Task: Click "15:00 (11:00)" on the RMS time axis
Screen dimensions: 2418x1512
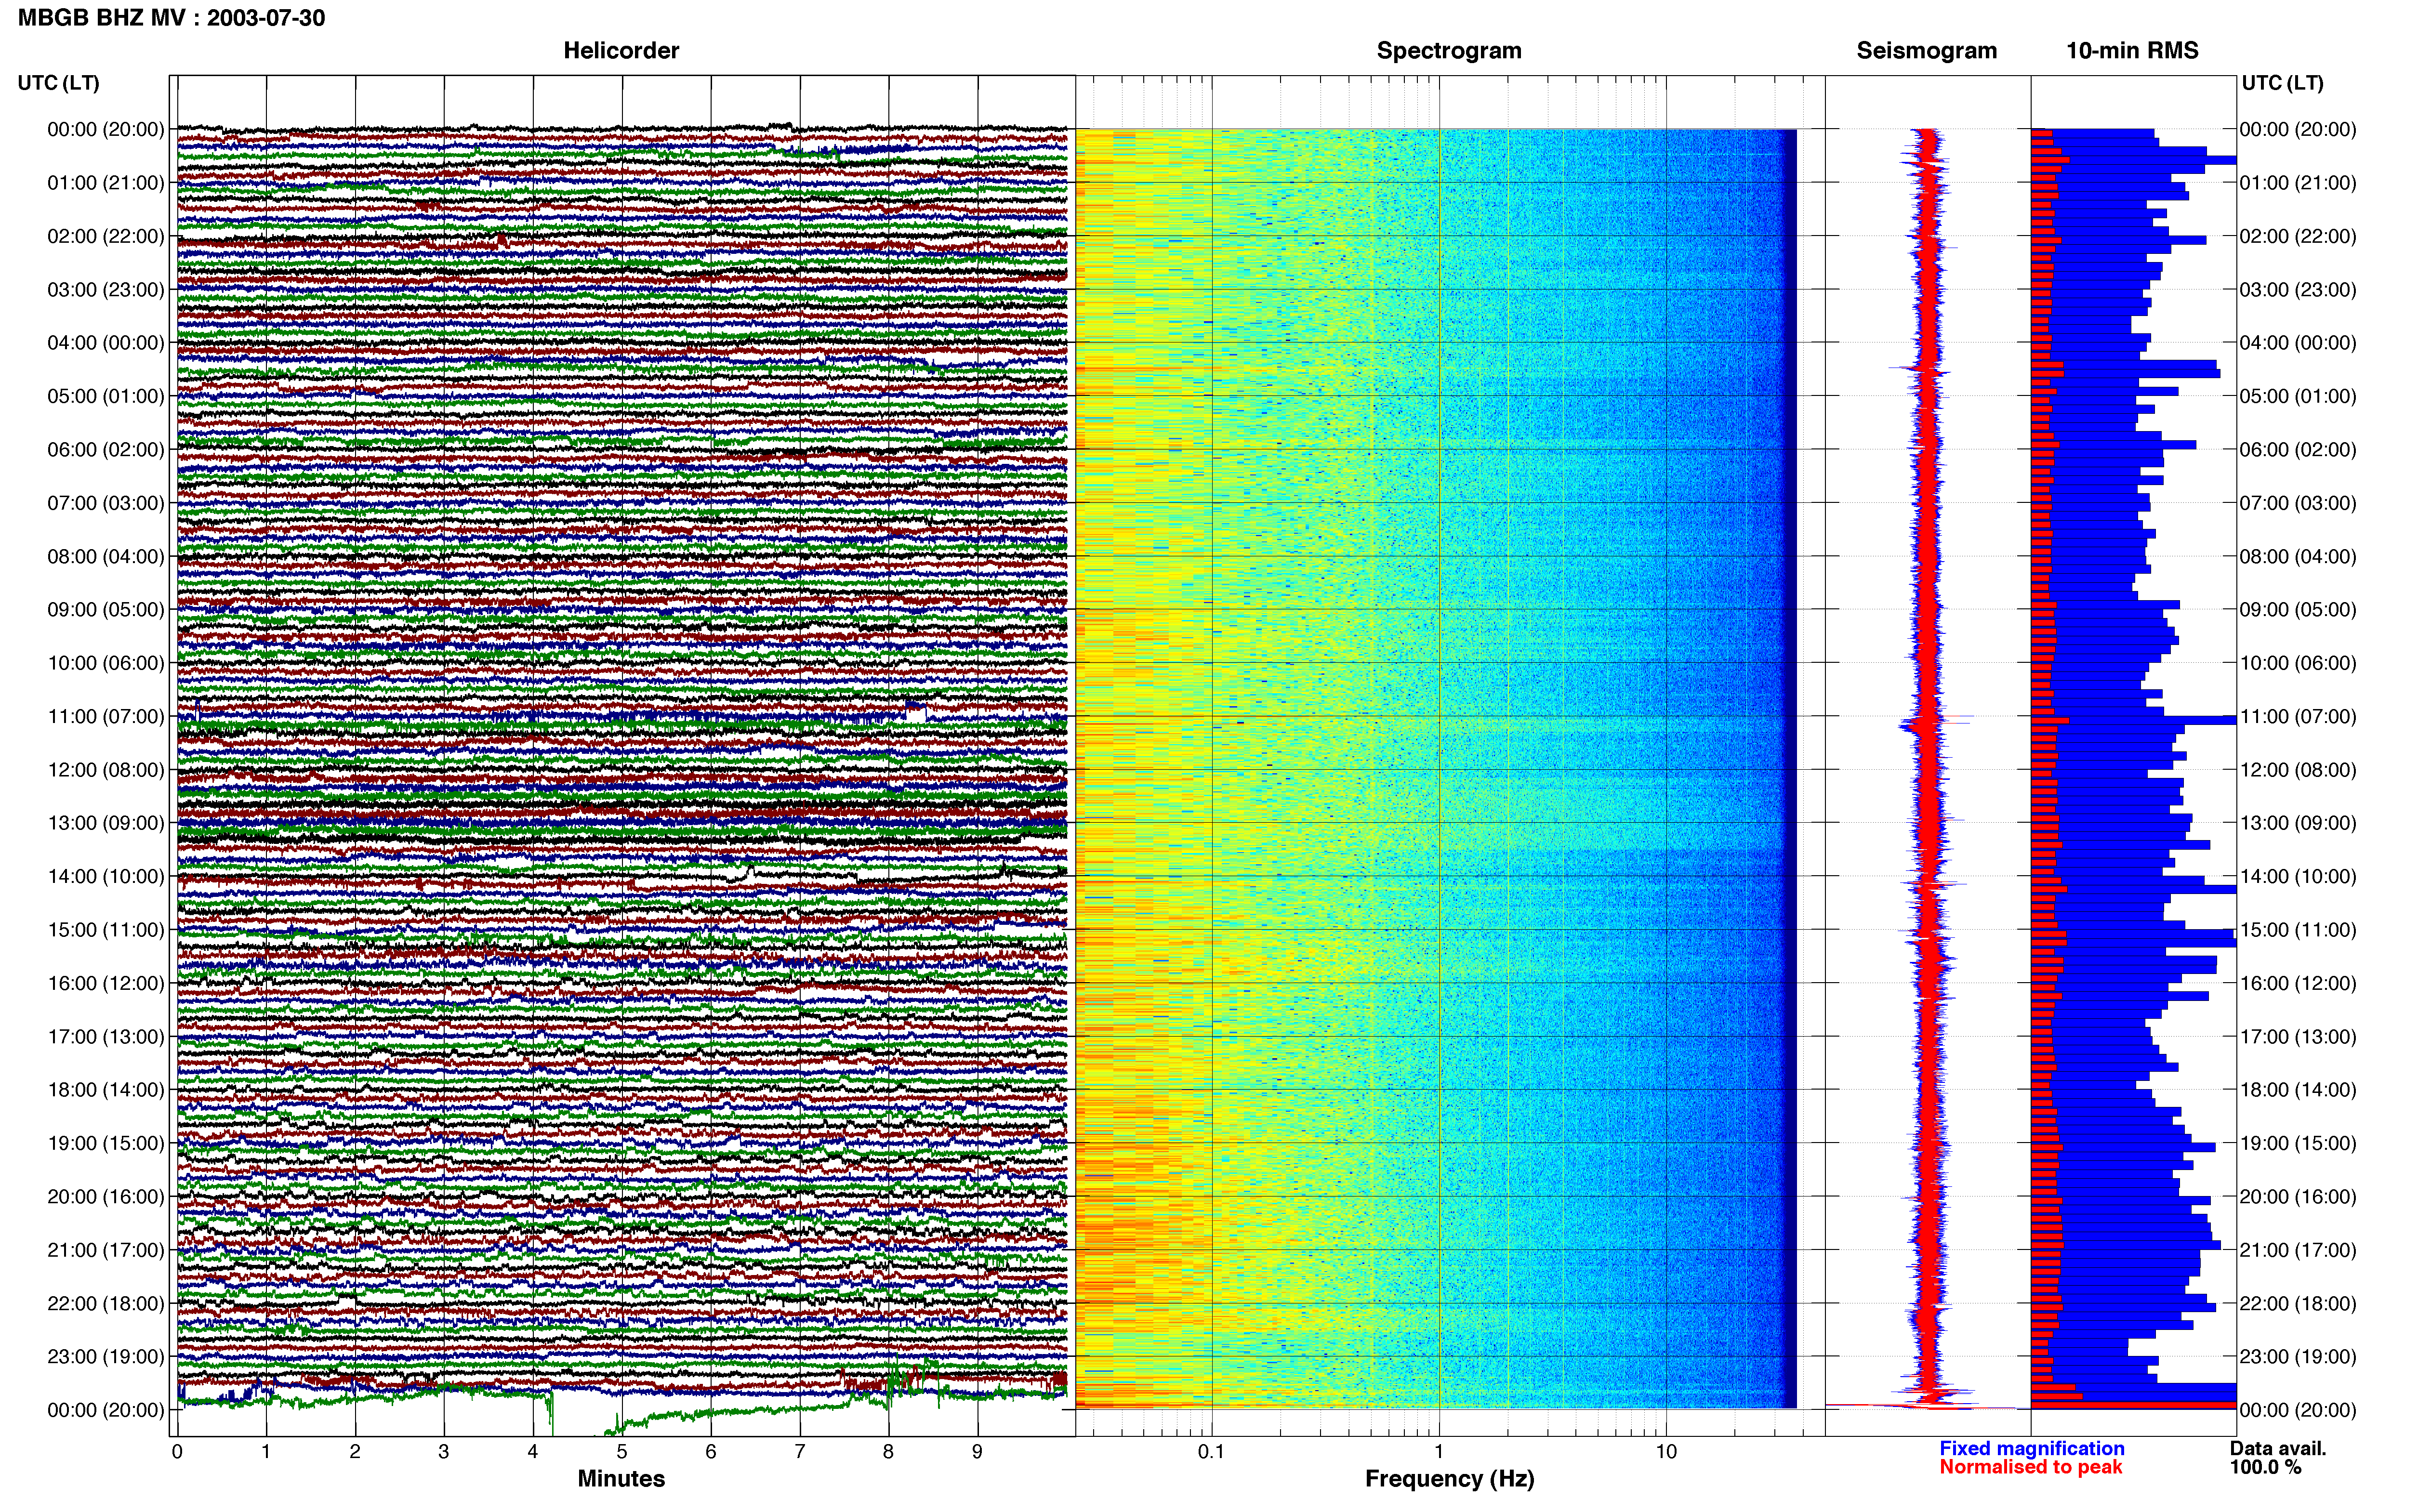Action: click(2298, 930)
